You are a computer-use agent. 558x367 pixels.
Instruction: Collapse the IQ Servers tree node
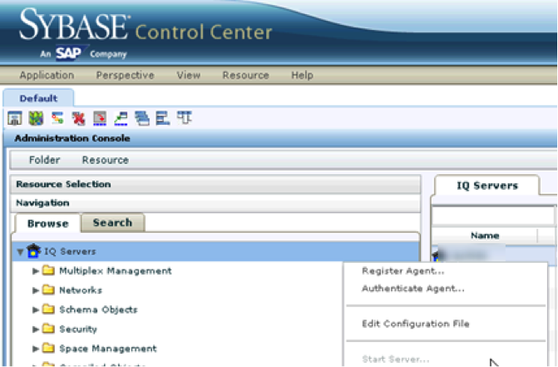pos(20,251)
